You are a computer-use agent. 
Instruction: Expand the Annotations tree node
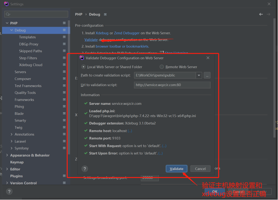coord(11,134)
